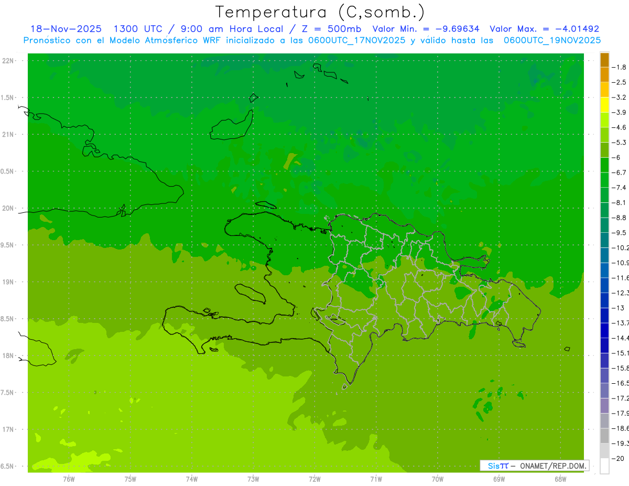Viewport: 629px width, 486px height.
Task: Click the '-20' colorbar label
Action: click(618, 459)
